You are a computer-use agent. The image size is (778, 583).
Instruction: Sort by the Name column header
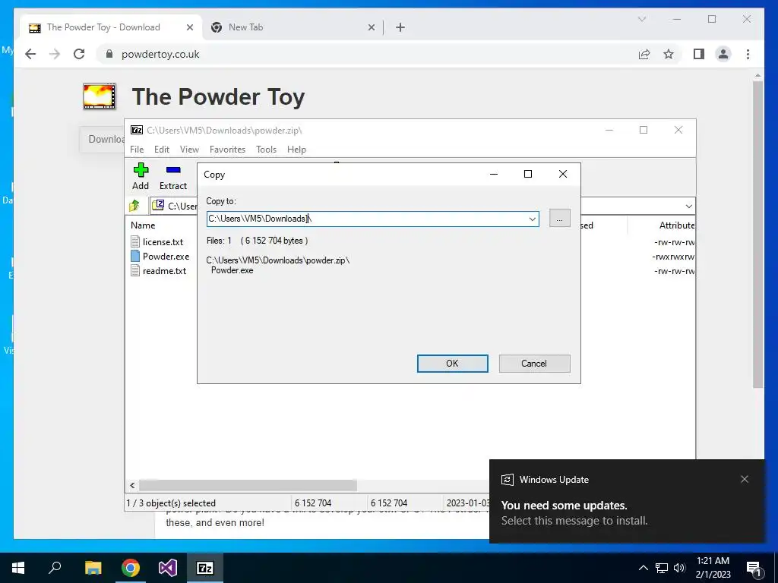coord(143,225)
